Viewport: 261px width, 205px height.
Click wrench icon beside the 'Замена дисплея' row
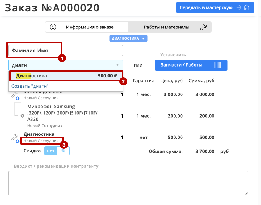[x=15, y=95]
